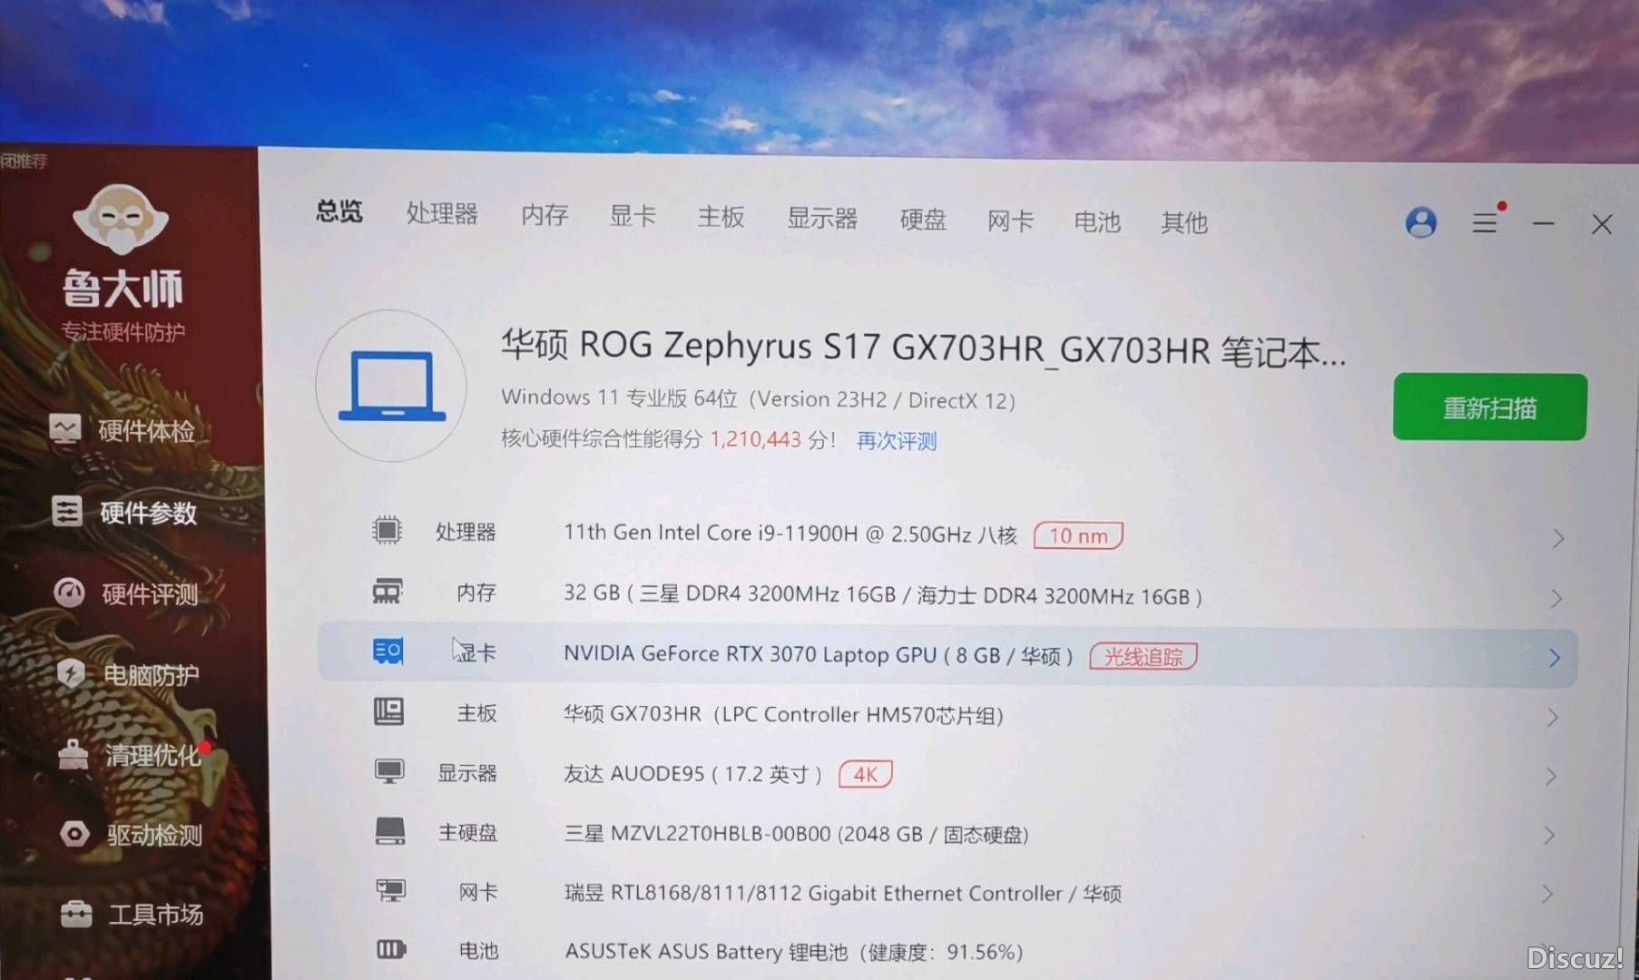Click the 10 nm badge
The height and width of the screenshot is (980, 1639).
[1078, 535]
